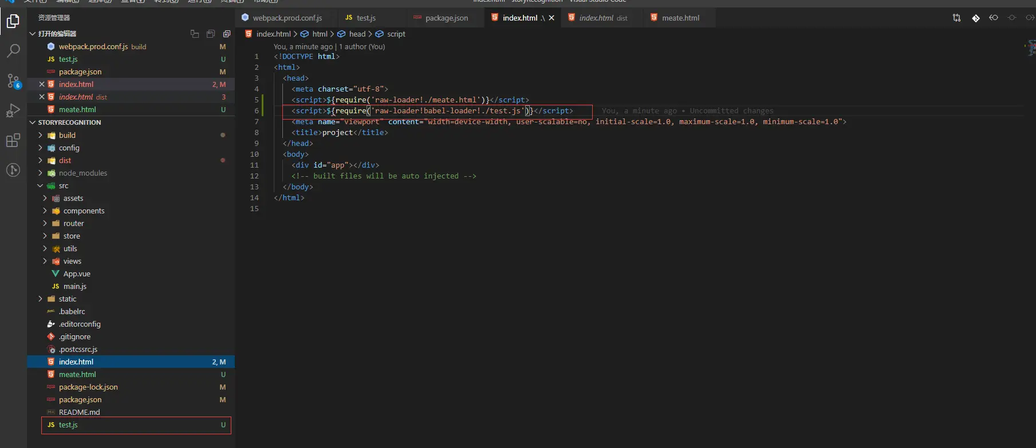Collapse the 打开的编辑器 section
Image resolution: width=1036 pixels, height=448 pixels.
coord(33,34)
